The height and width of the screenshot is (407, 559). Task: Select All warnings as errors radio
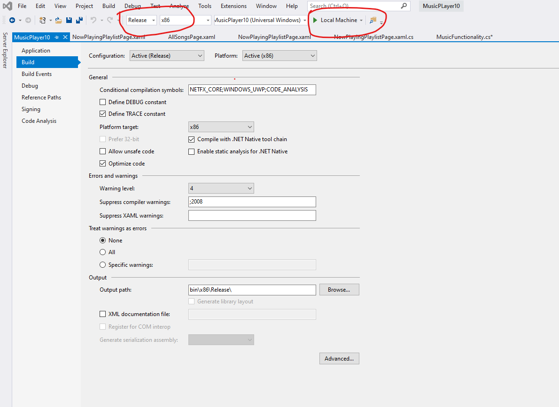pyautogui.click(x=103, y=252)
